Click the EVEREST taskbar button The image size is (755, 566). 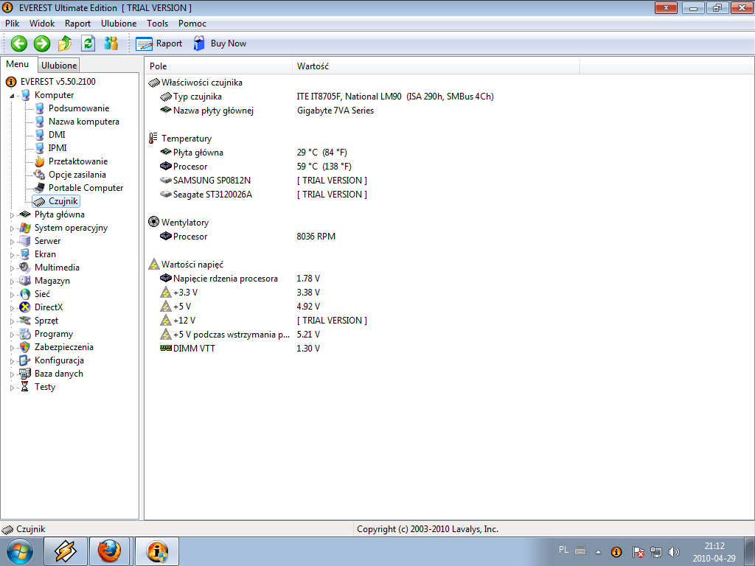[x=157, y=551]
